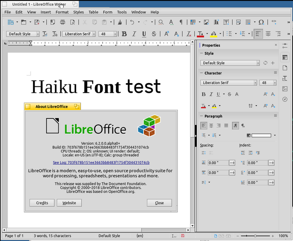The height and width of the screenshot is (241, 293).
Task: Click the zoom slider handle in status bar
Action: [255, 236]
